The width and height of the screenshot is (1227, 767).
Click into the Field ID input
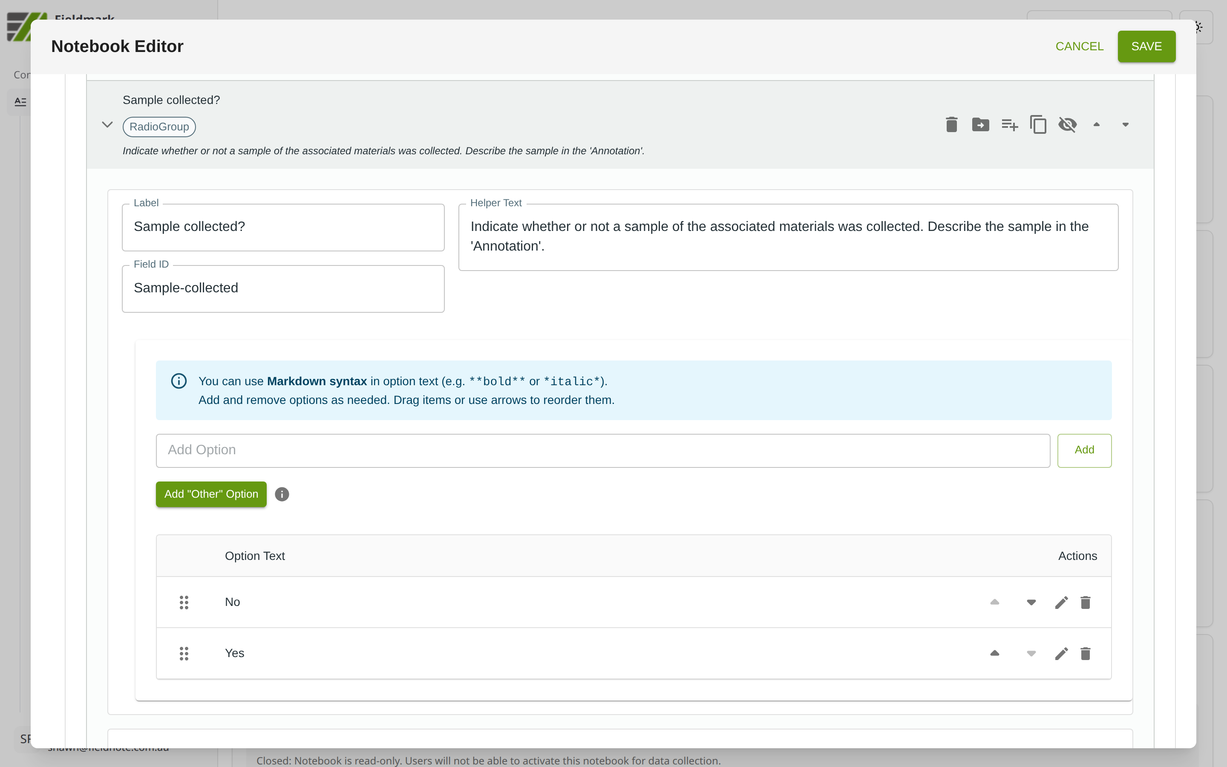coord(283,288)
